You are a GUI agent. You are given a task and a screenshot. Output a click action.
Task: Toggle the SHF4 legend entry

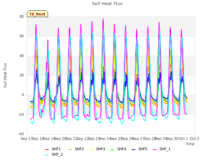pyautogui.click(x=118, y=149)
